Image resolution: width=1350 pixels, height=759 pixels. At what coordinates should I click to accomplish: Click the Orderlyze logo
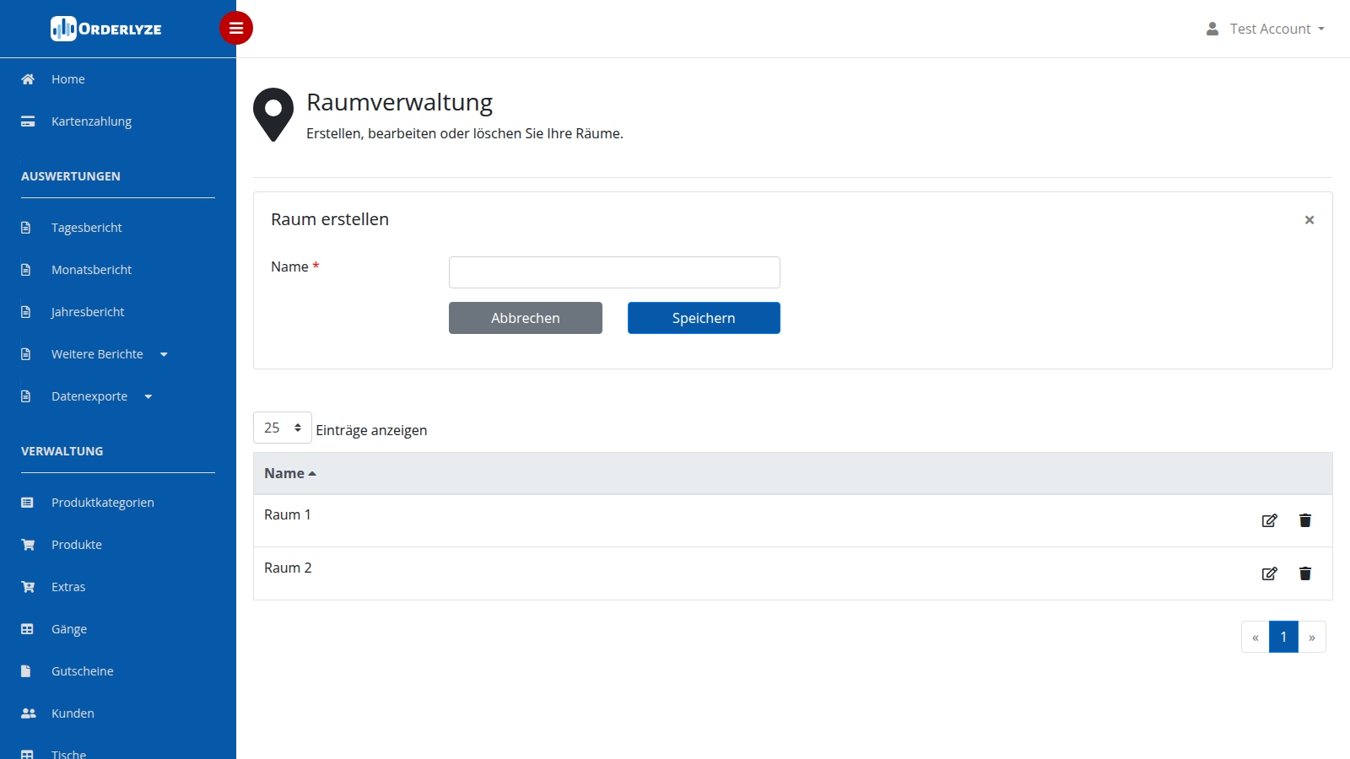(106, 29)
